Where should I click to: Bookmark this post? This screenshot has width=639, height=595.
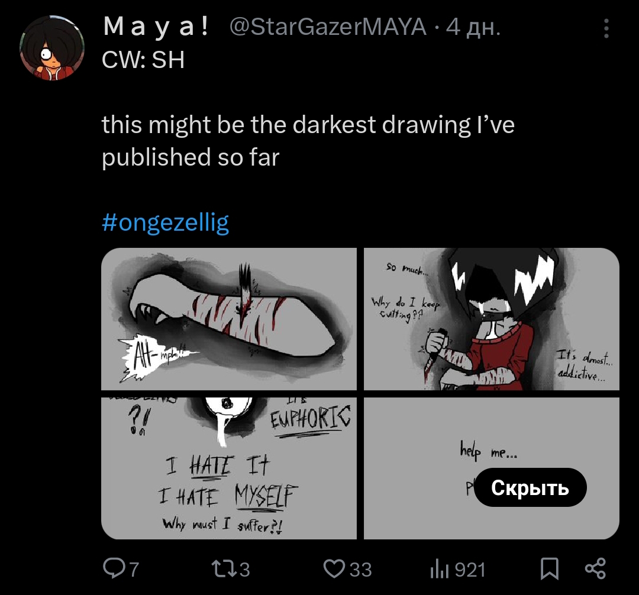549,568
